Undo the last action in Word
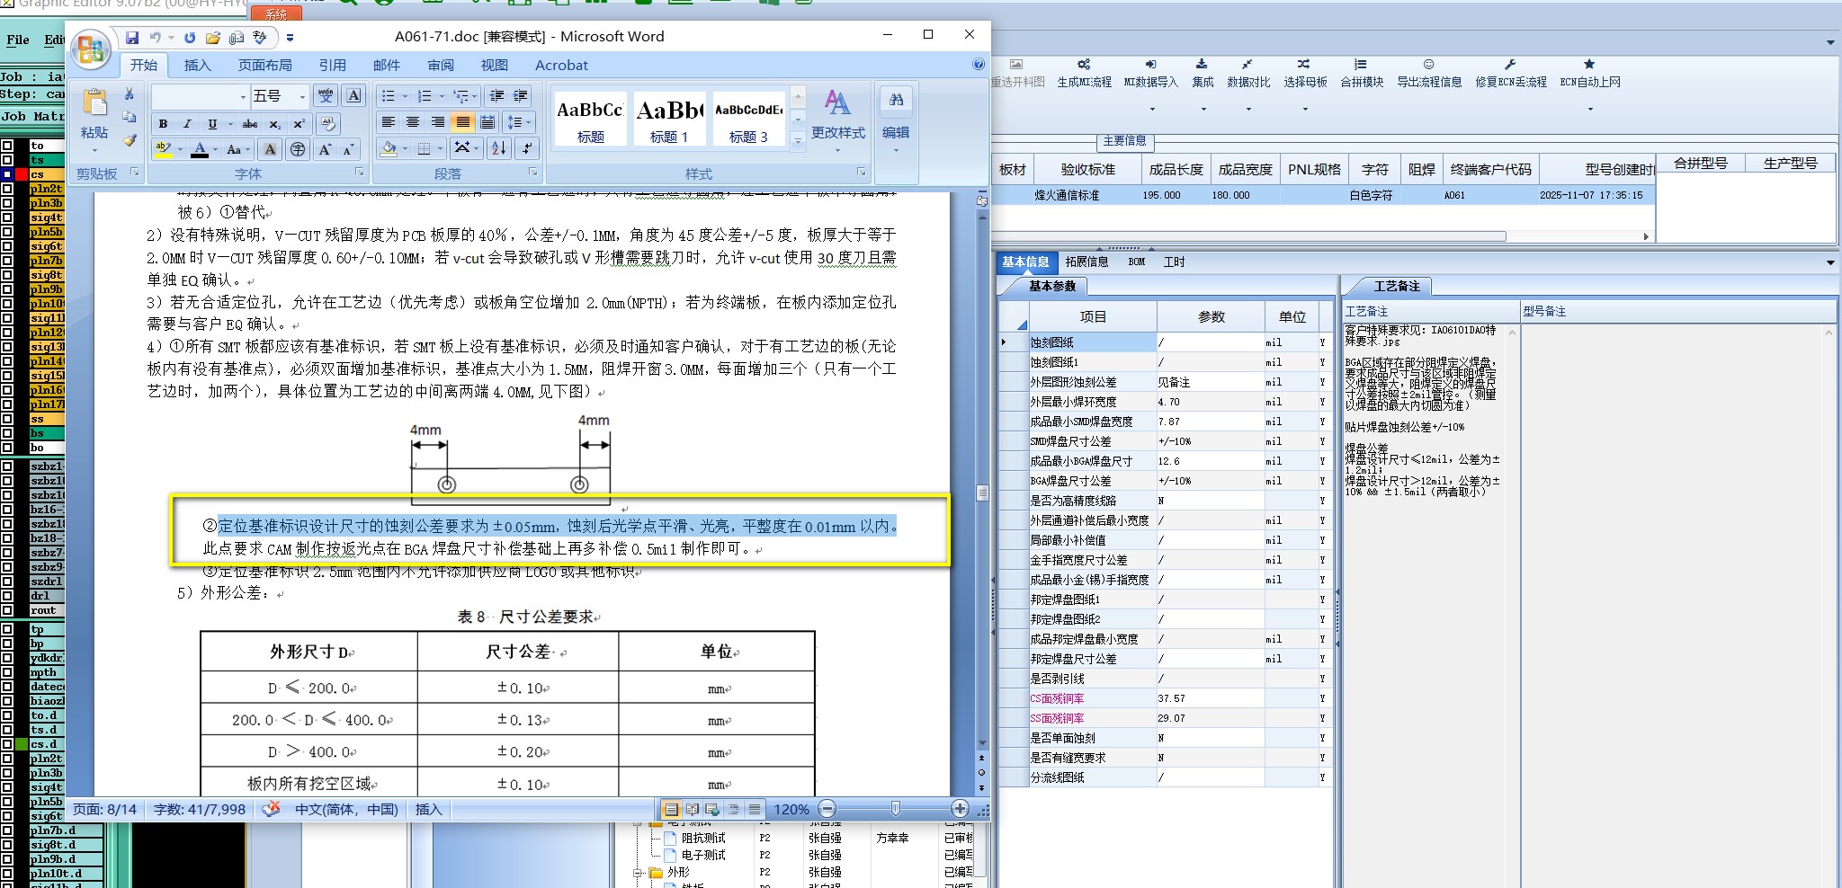This screenshot has height=888, width=1842. tap(156, 38)
